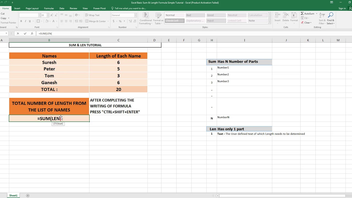The image size is (352, 198).
Task: Click the Decrease Indent icon
Action: tap(76, 21)
